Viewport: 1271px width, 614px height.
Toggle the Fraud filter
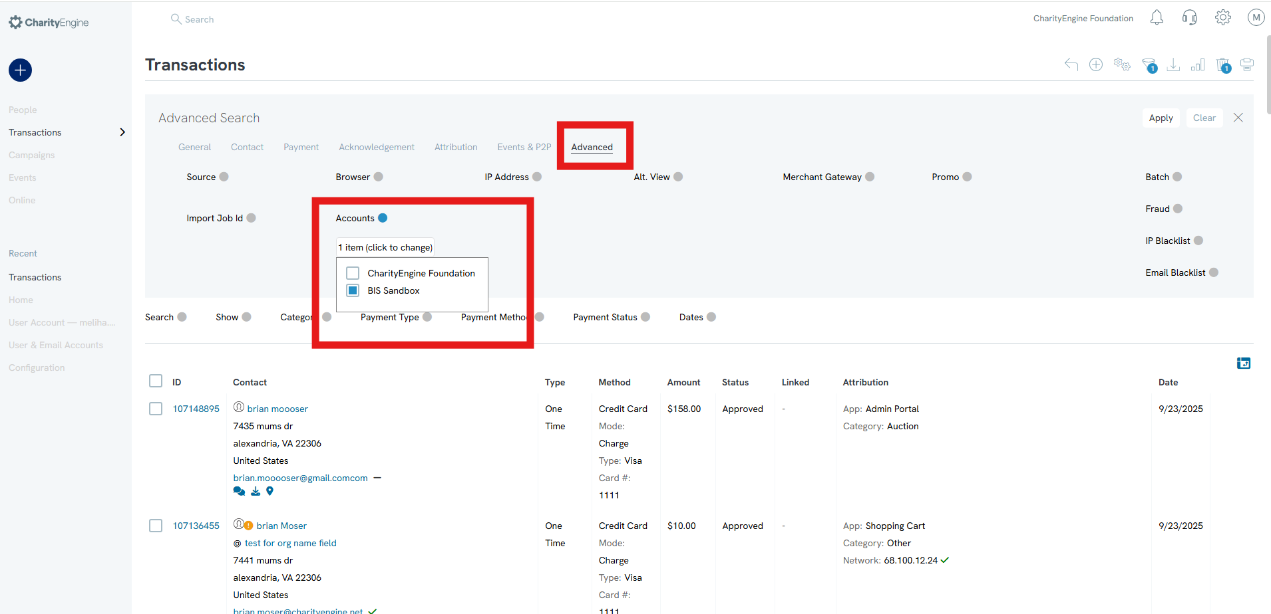[1178, 209]
